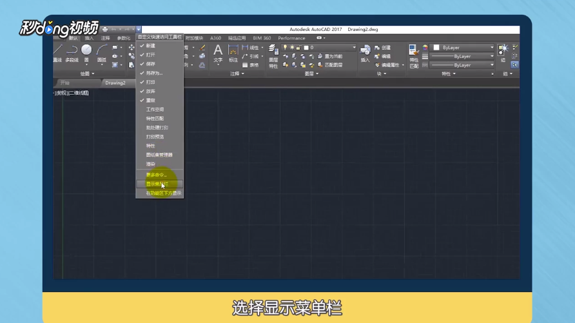Expand the 组 (Groups) panel

tap(507, 73)
